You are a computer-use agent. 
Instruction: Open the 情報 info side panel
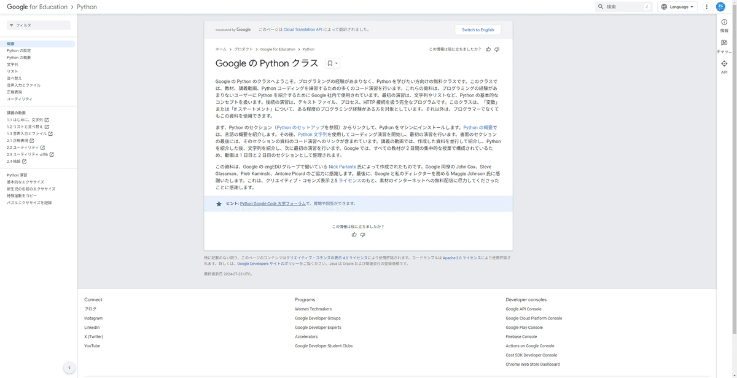724,25
